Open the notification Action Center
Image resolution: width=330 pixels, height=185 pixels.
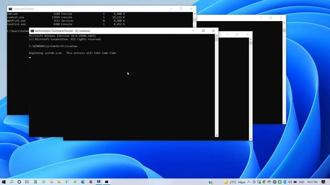323,182
